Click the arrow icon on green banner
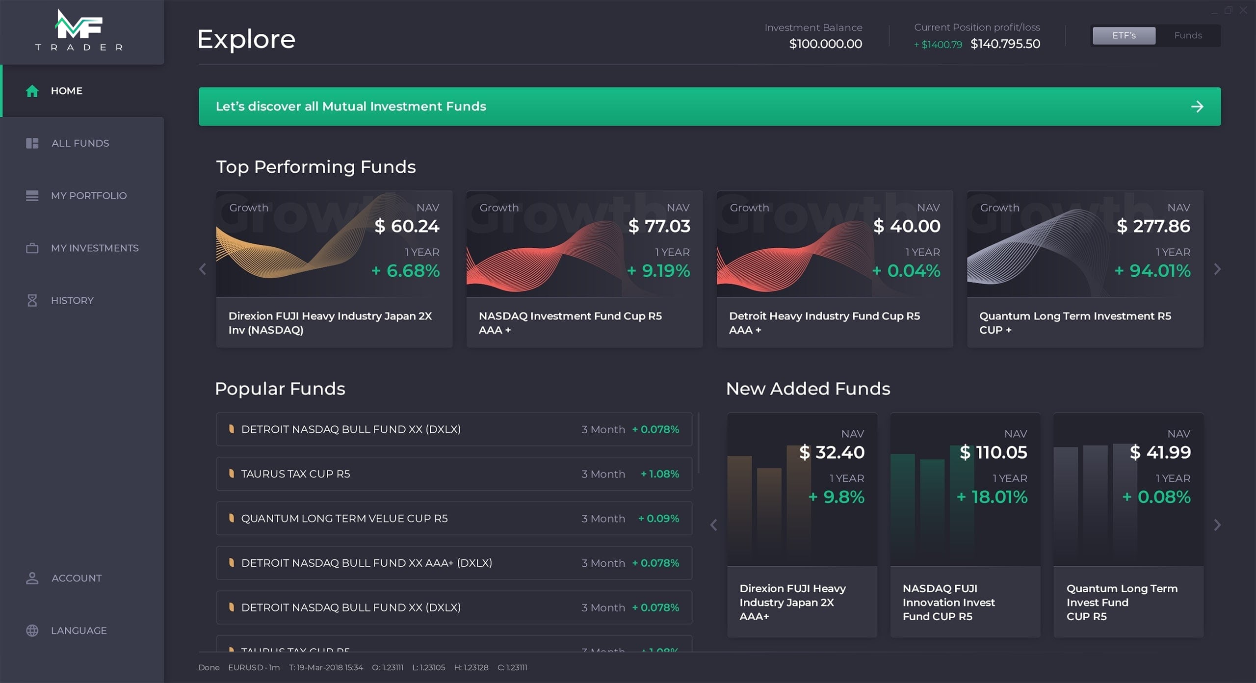The image size is (1256, 683). 1197,106
